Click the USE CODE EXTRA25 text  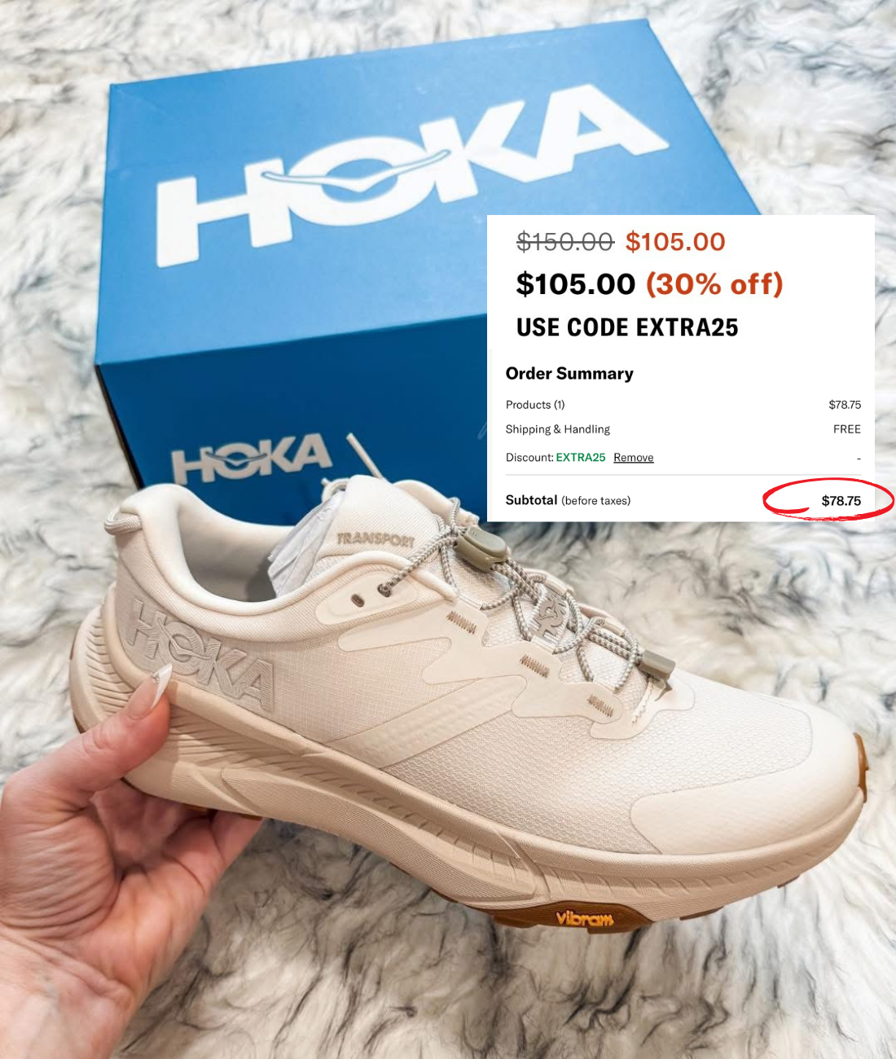coord(627,327)
